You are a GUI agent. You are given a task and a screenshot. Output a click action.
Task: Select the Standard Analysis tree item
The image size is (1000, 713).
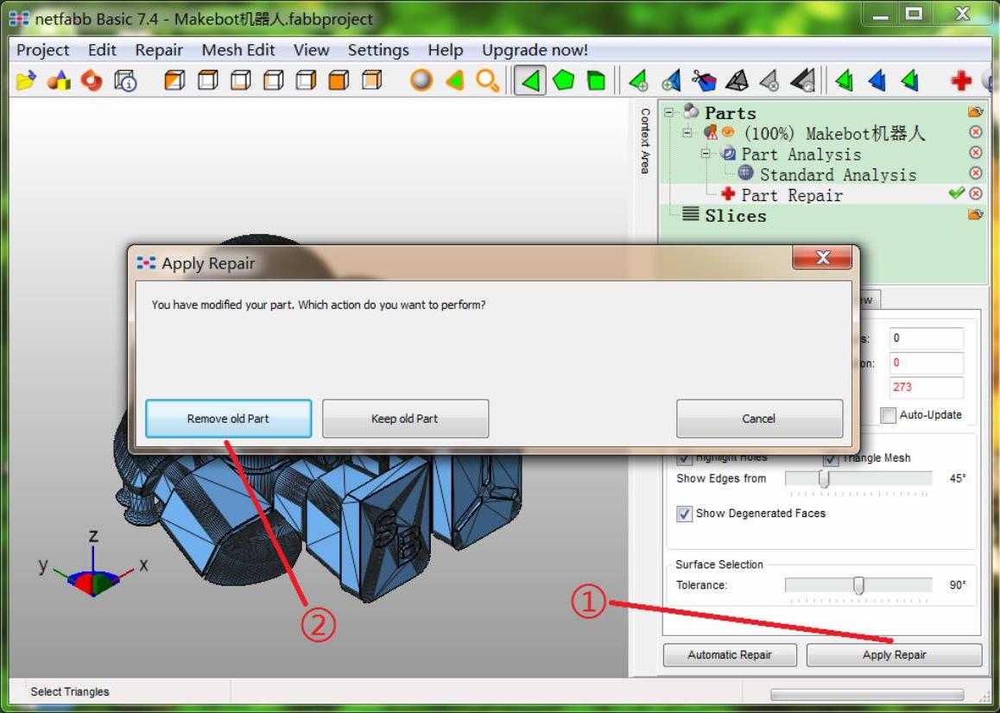point(838,174)
